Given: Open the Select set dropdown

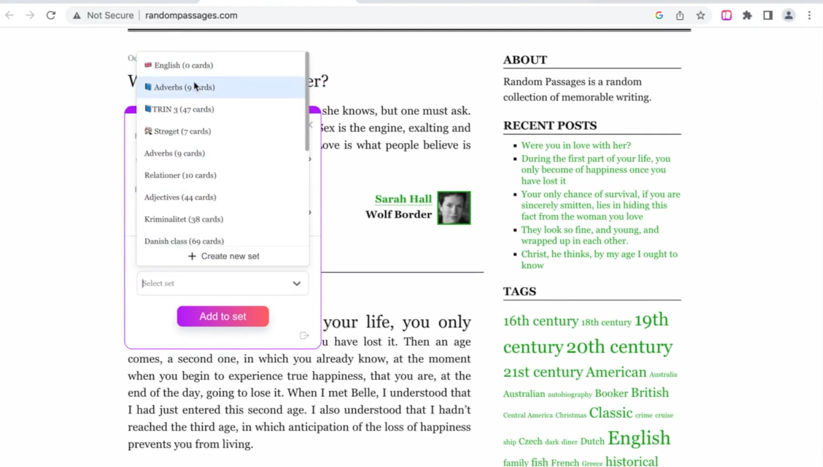Looking at the screenshot, I should click(222, 283).
